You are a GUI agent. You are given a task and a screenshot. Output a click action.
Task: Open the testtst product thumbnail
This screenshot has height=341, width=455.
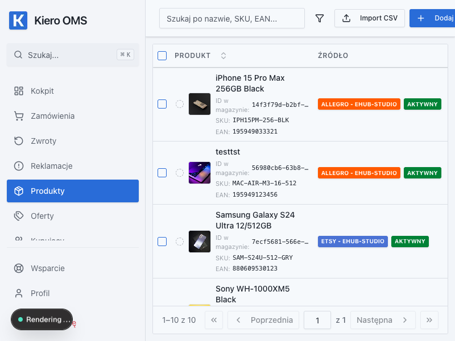[200, 173]
